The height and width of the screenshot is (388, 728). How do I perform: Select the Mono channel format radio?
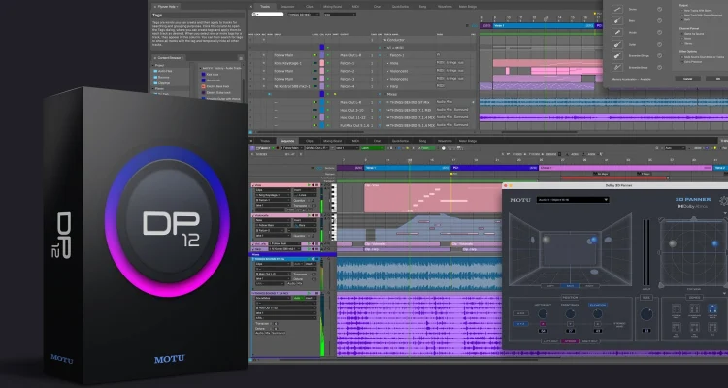pyautogui.click(x=682, y=39)
